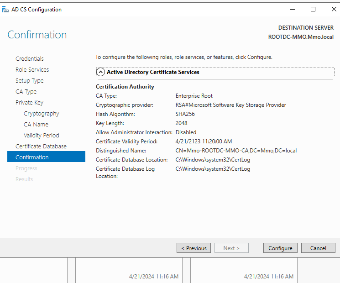Screen dimensions: 340x283
Task: Click the Previous button
Action: click(x=194, y=248)
